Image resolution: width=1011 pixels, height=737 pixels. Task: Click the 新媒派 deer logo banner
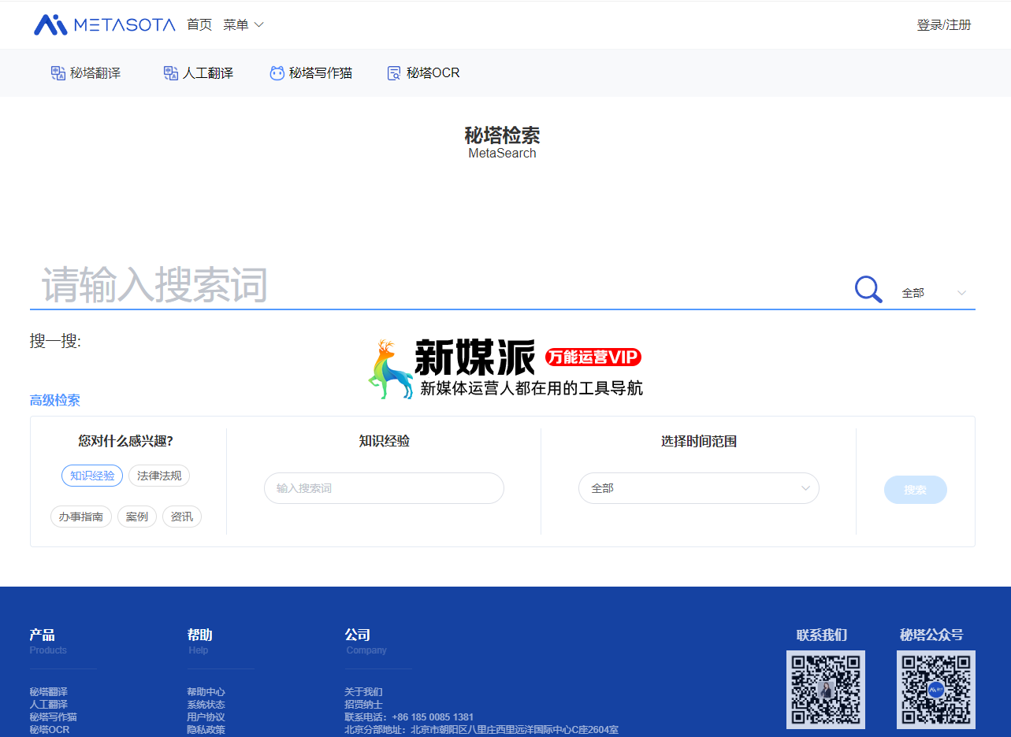tap(505, 368)
